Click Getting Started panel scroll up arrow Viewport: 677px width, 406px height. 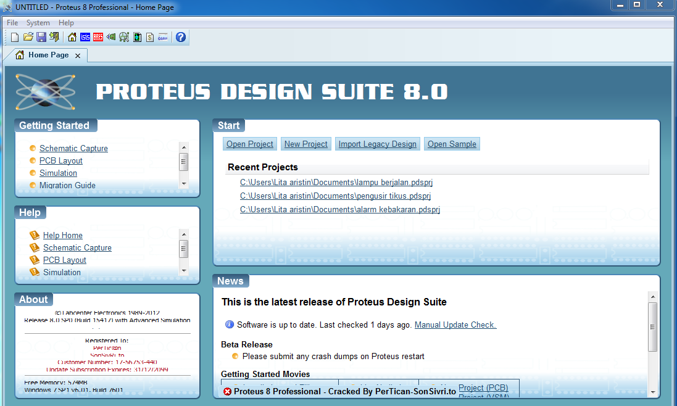point(184,147)
